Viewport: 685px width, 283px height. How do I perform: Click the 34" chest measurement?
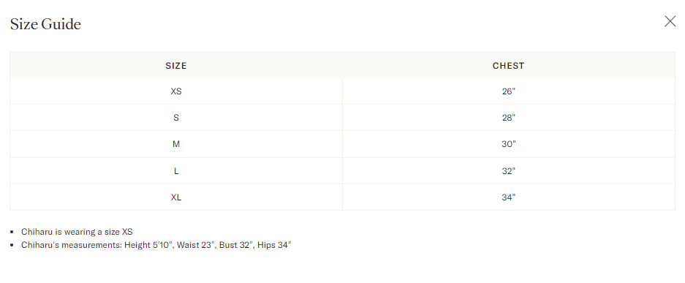point(509,197)
